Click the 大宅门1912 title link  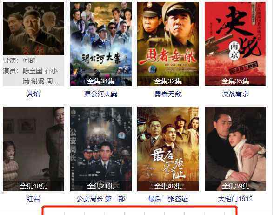(235, 199)
